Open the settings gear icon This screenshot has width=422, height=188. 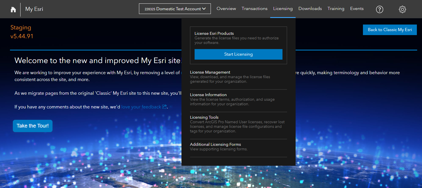(x=402, y=9)
